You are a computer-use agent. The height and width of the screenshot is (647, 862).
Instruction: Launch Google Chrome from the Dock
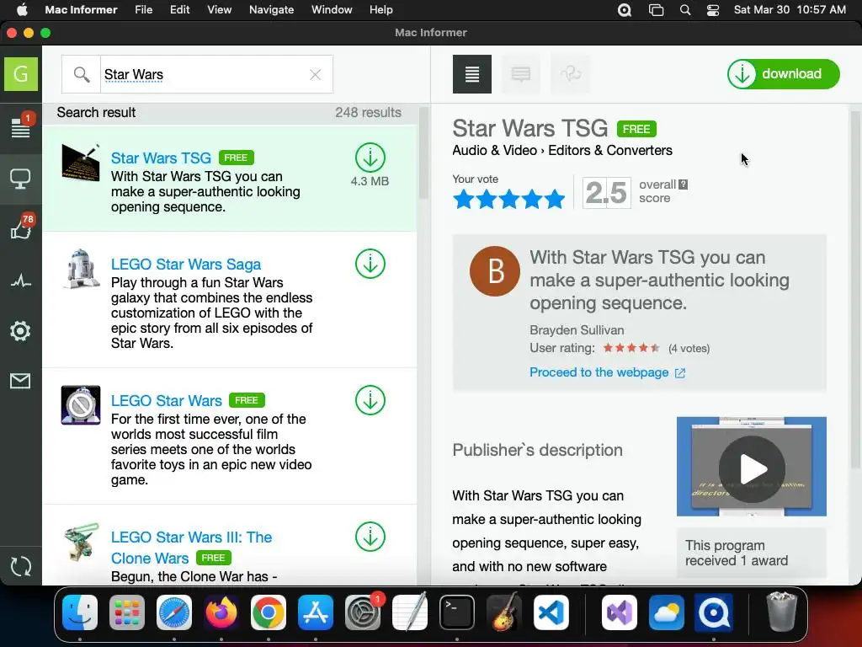pyautogui.click(x=269, y=612)
